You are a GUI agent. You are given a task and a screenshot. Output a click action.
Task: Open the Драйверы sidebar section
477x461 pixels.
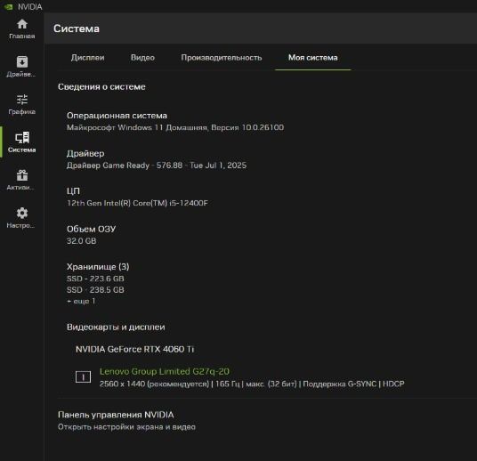(22, 67)
